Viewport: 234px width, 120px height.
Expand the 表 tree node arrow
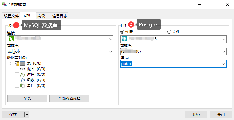pyautogui.click(x=10, y=63)
